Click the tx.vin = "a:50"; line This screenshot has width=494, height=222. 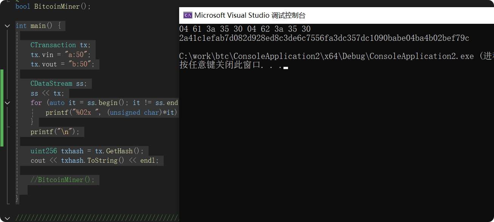click(61, 55)
